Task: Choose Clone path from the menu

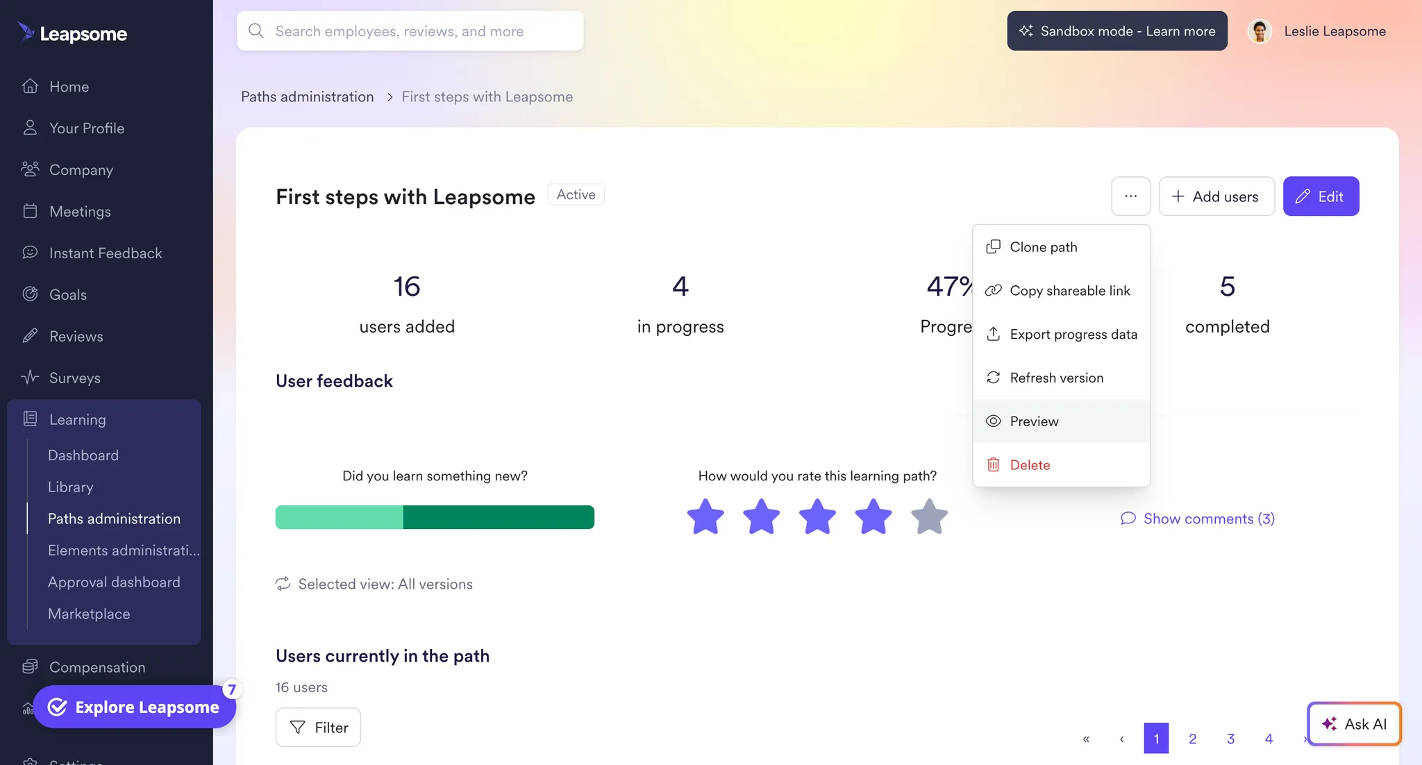Action: [1043, 247]
